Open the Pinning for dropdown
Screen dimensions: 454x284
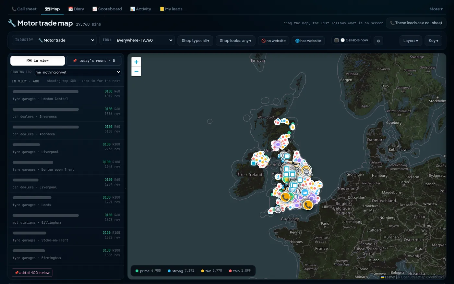(78, 72)
